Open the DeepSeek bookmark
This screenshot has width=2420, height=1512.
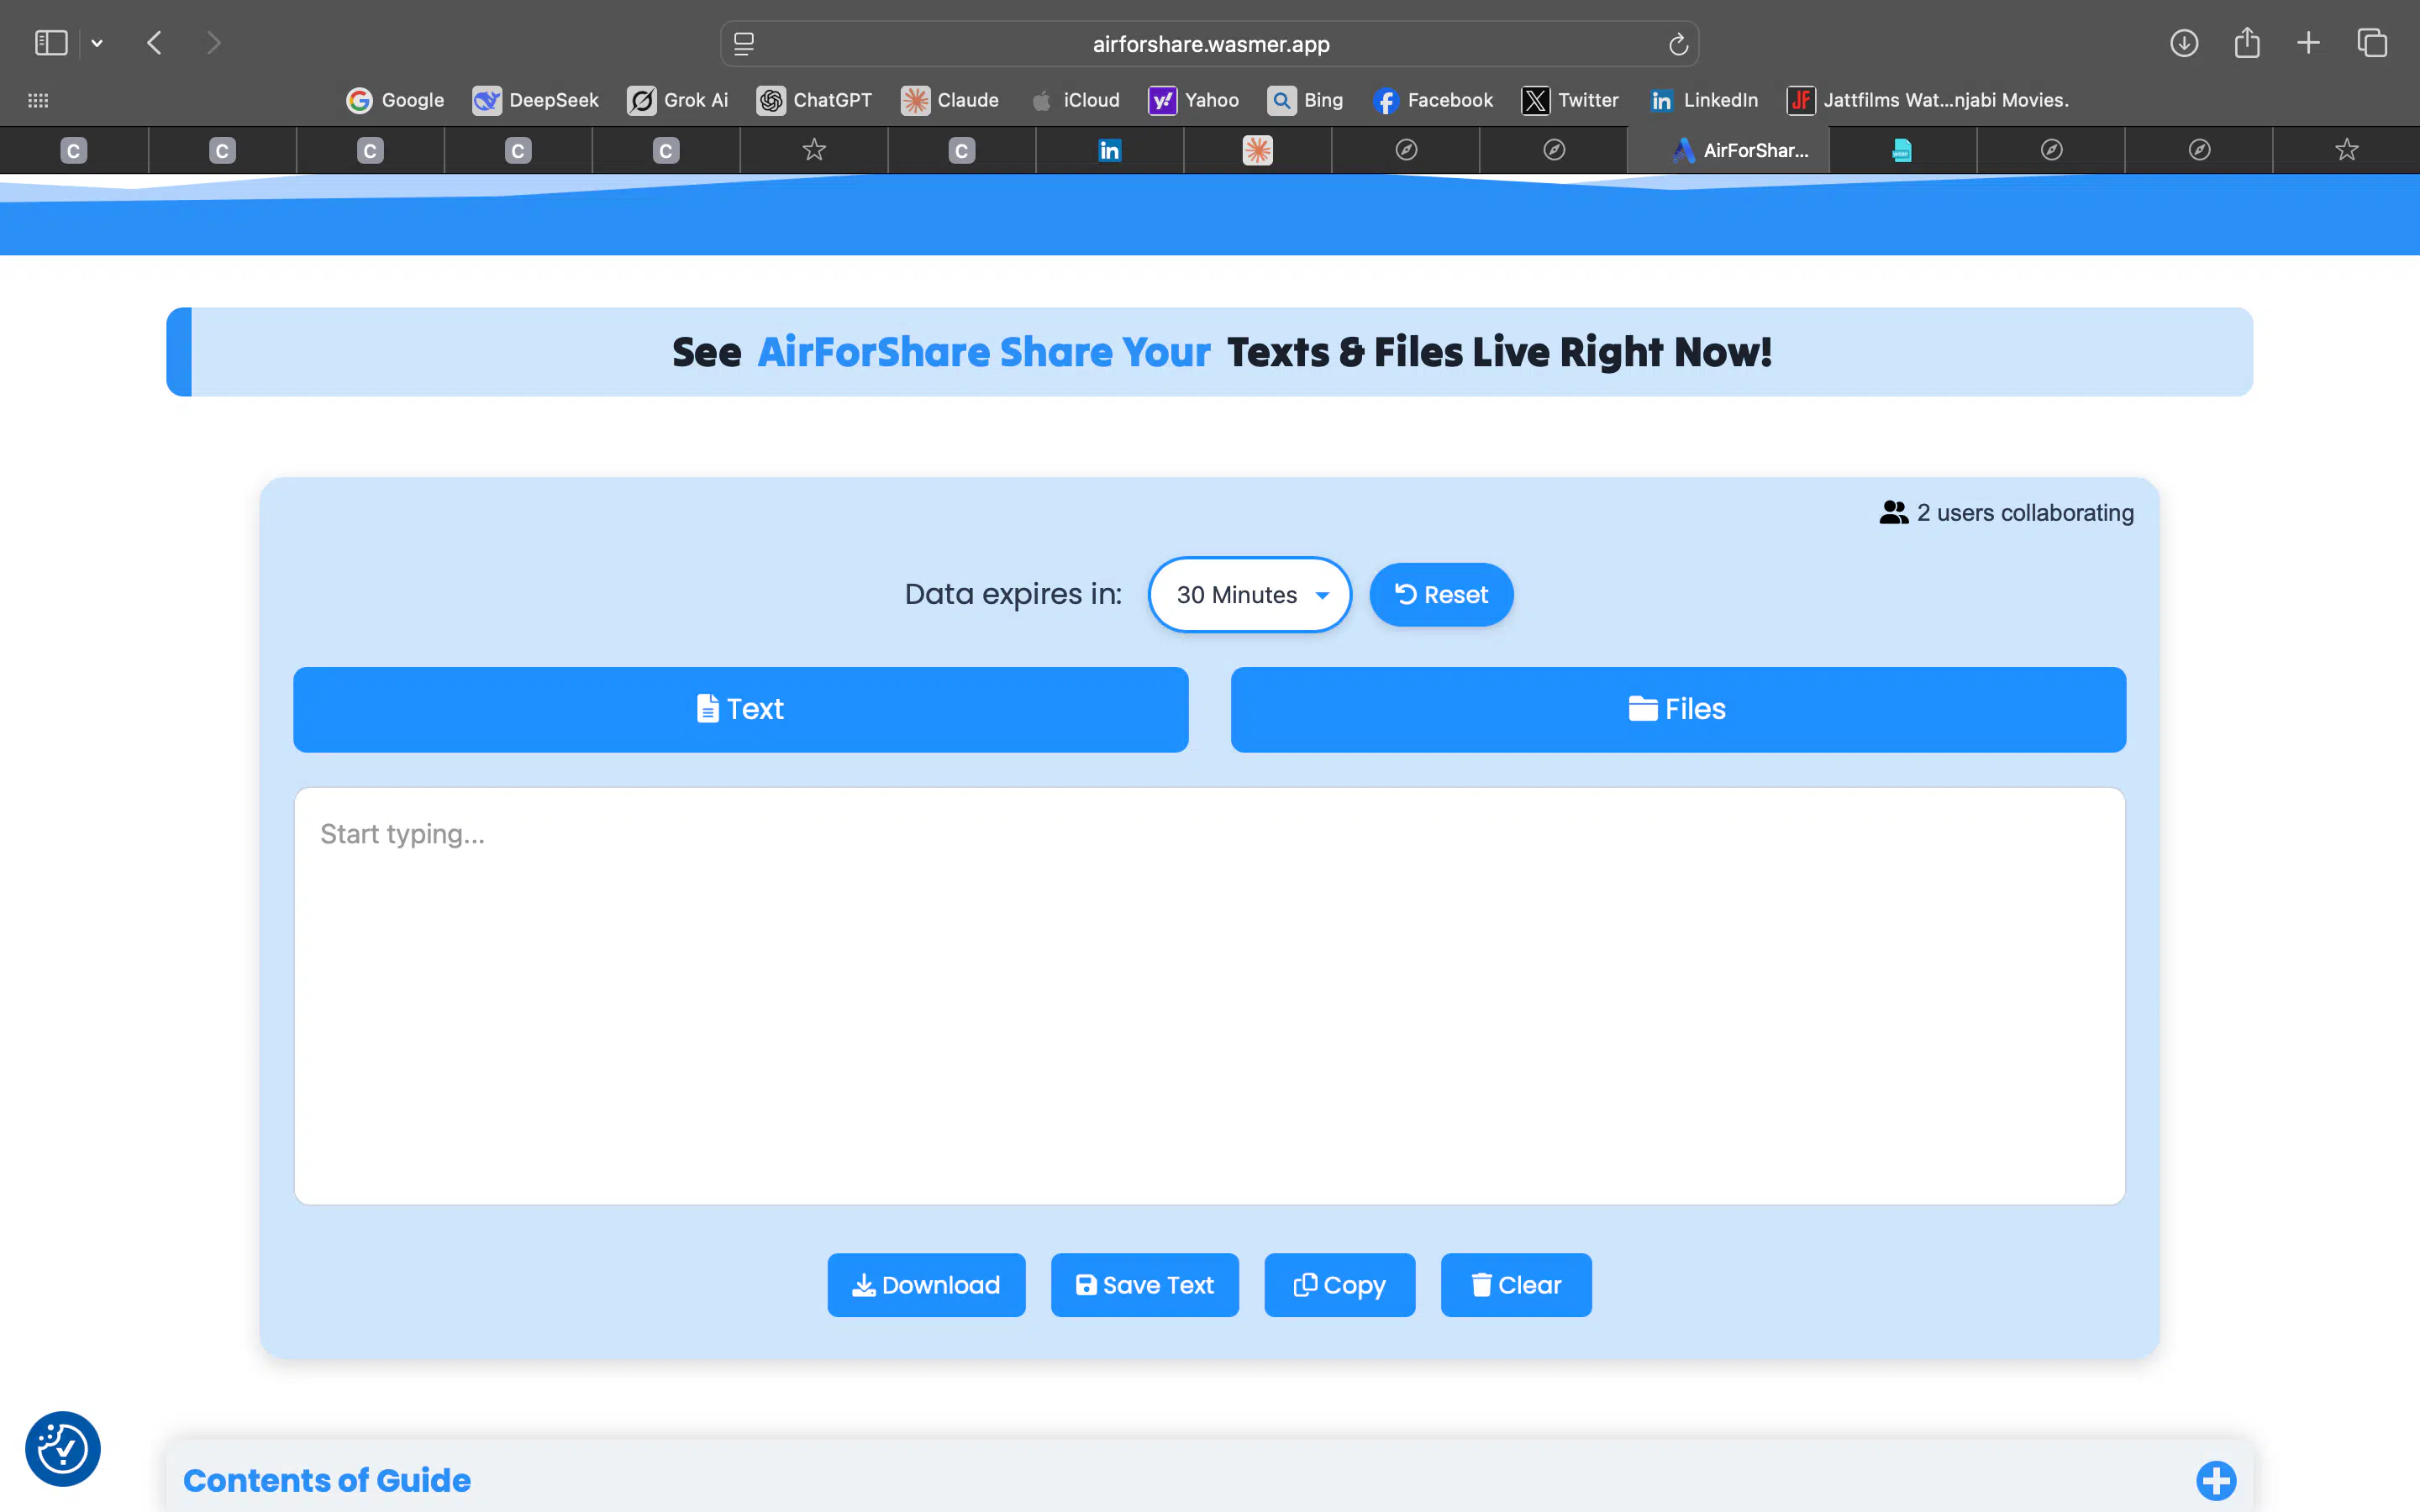pyautogui.click(x=536, y=100)
